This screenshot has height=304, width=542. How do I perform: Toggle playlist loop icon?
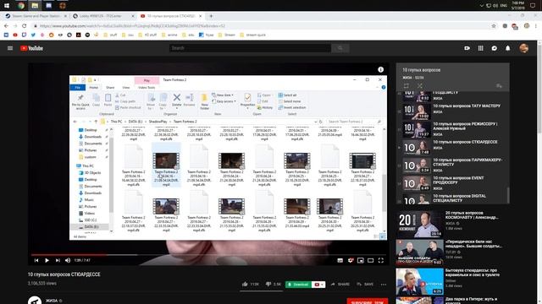pos(406,86)
